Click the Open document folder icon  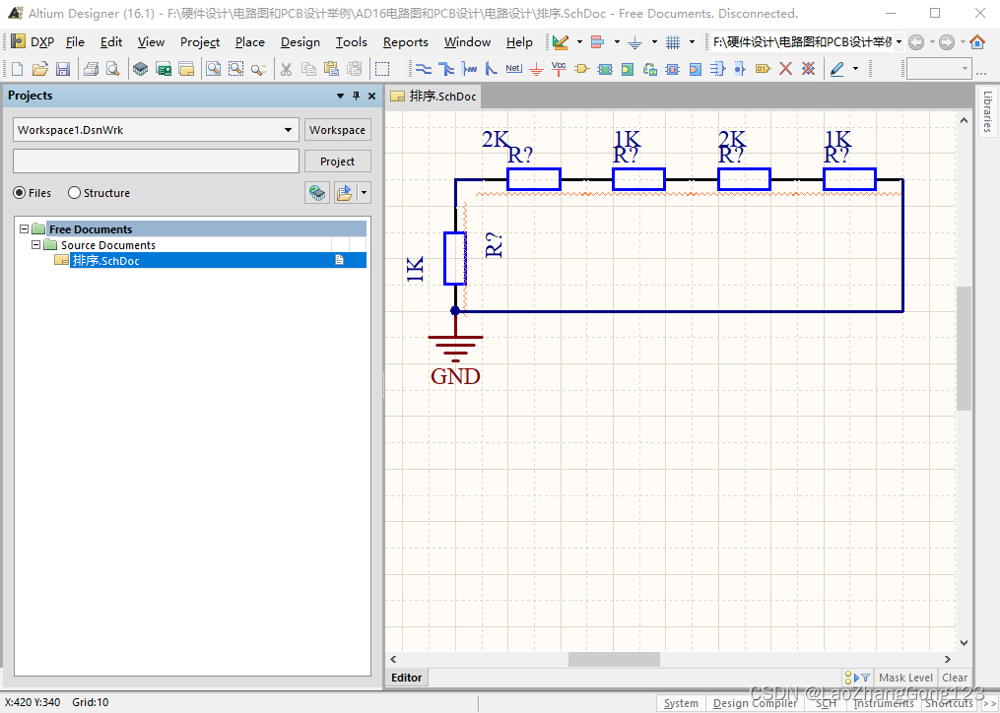pos(40,68)
